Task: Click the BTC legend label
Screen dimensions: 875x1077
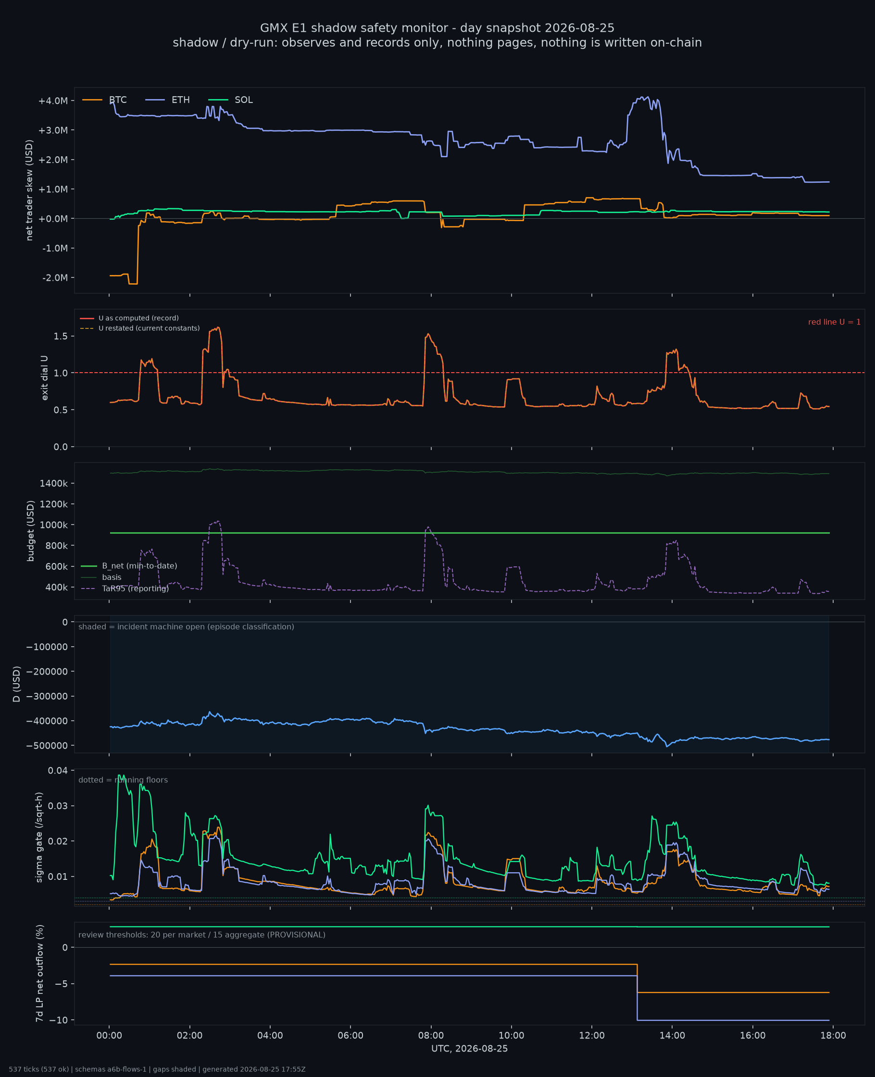Action: (x=118, y=100)
